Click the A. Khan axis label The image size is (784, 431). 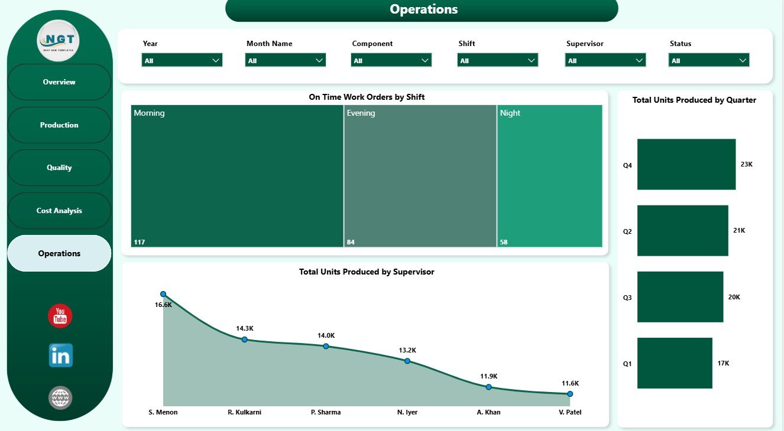[488, 412]
